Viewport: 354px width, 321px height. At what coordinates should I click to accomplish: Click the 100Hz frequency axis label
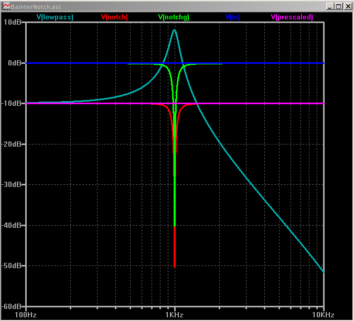26,315
